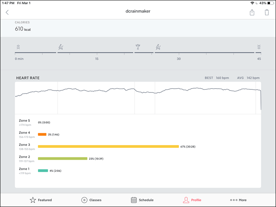This screenshot has width=276, height=207.
Task: Go to the Schedule tab
Action: click(x=142, y=200)
